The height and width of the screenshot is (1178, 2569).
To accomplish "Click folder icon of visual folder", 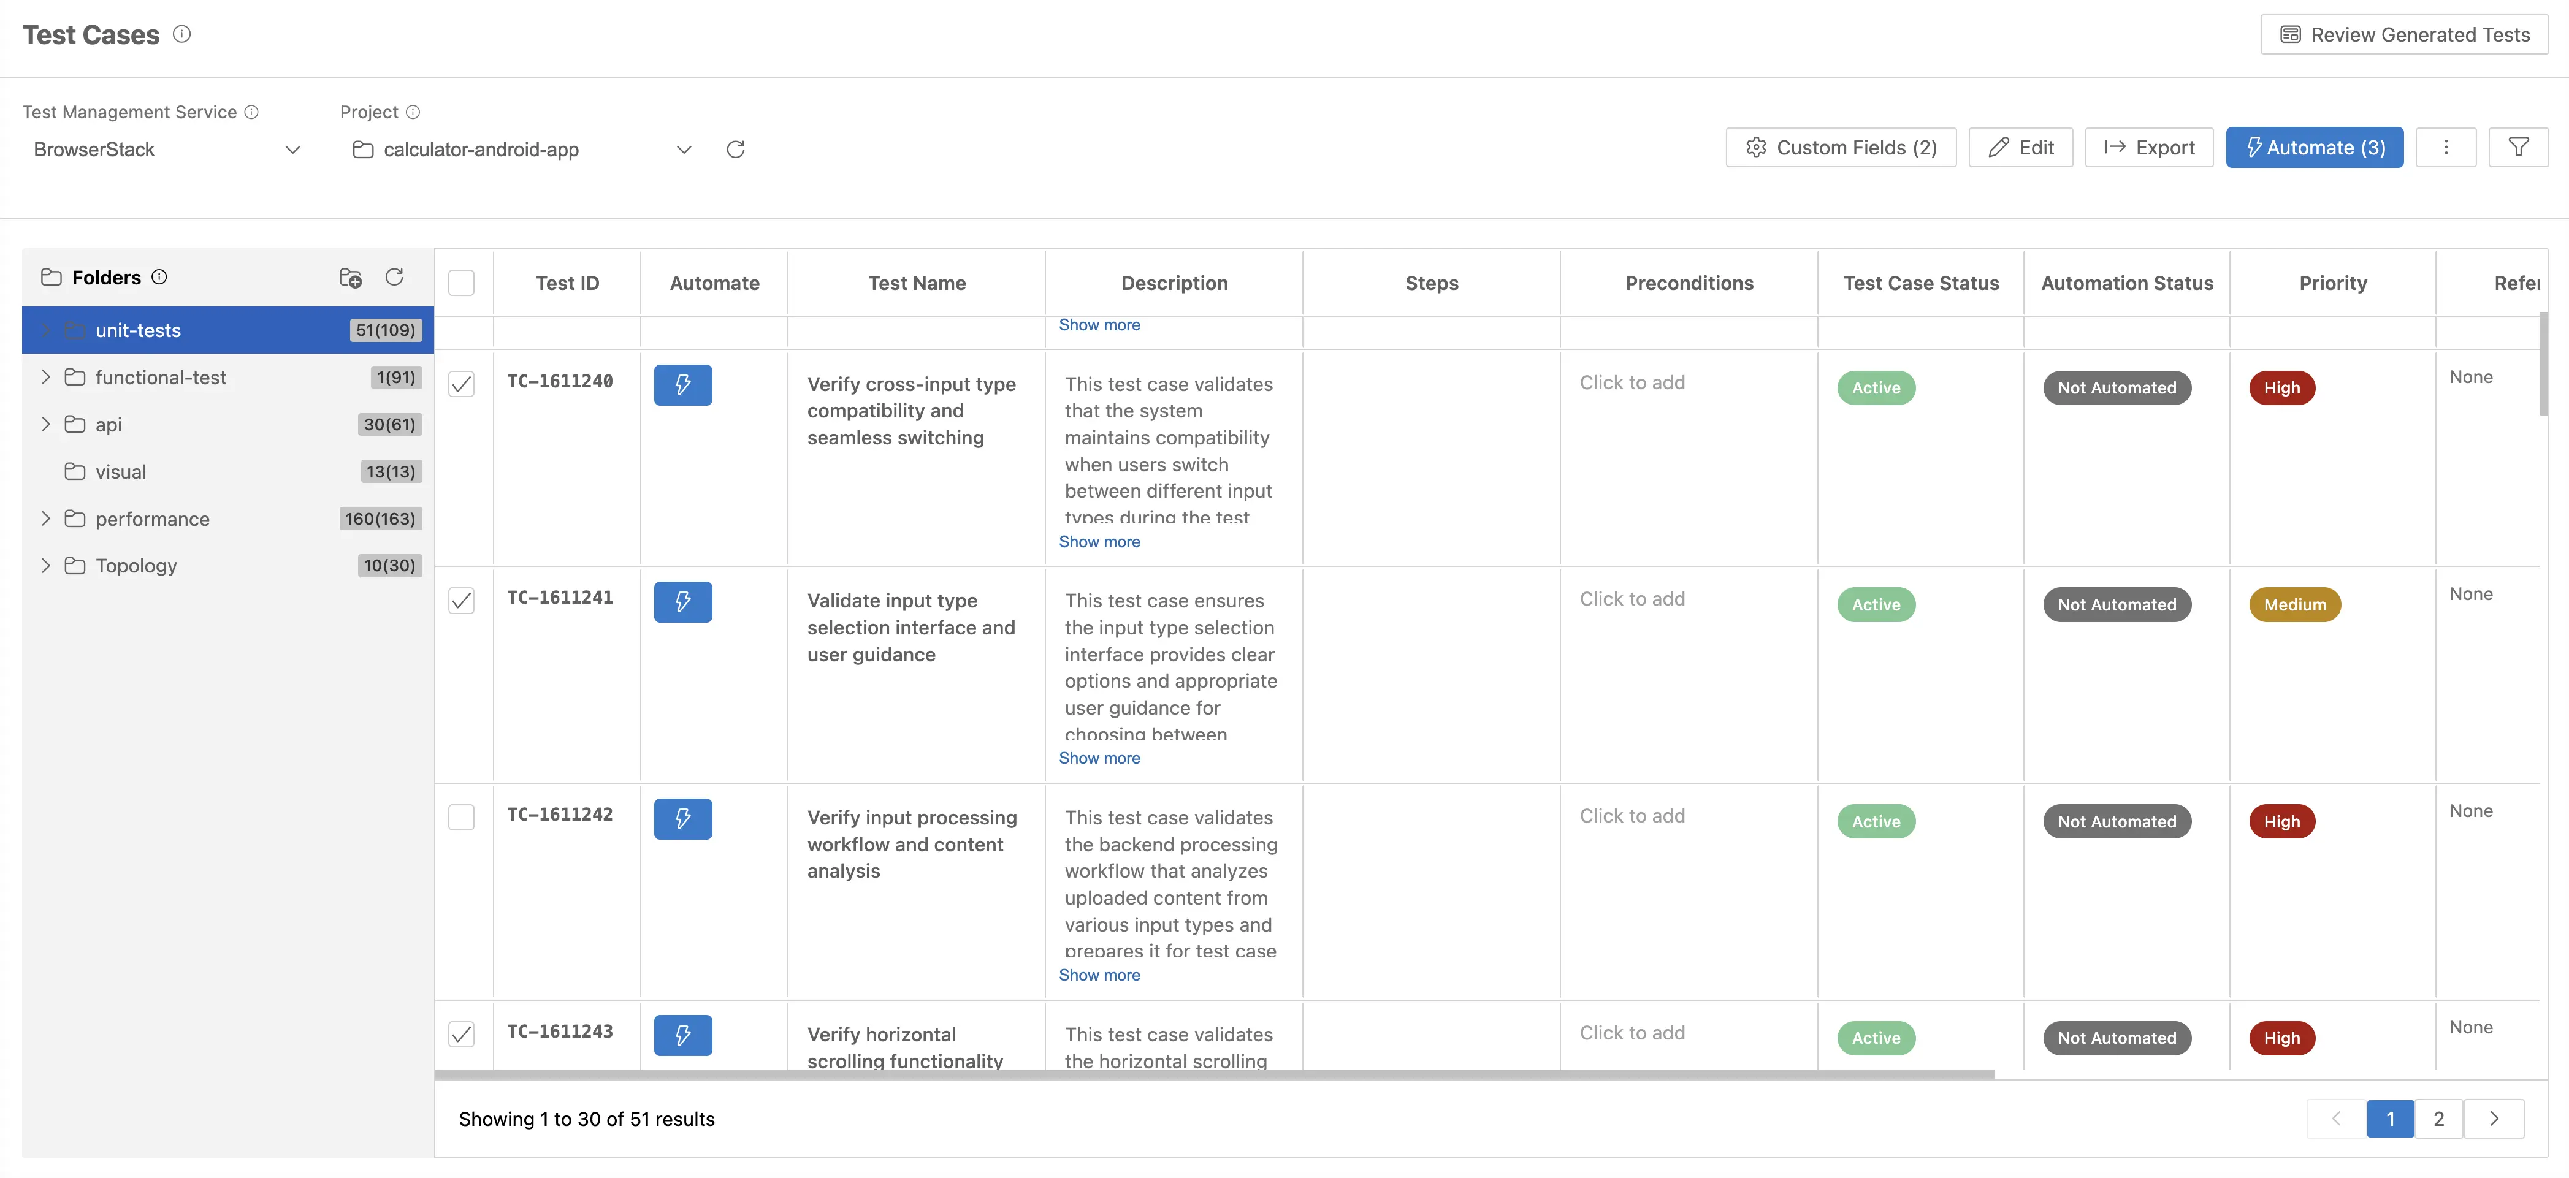I will point(75,471).
